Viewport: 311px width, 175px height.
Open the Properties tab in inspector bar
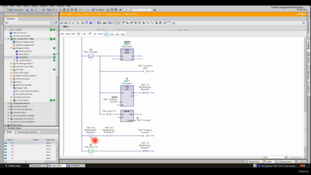tap(253, 162)
